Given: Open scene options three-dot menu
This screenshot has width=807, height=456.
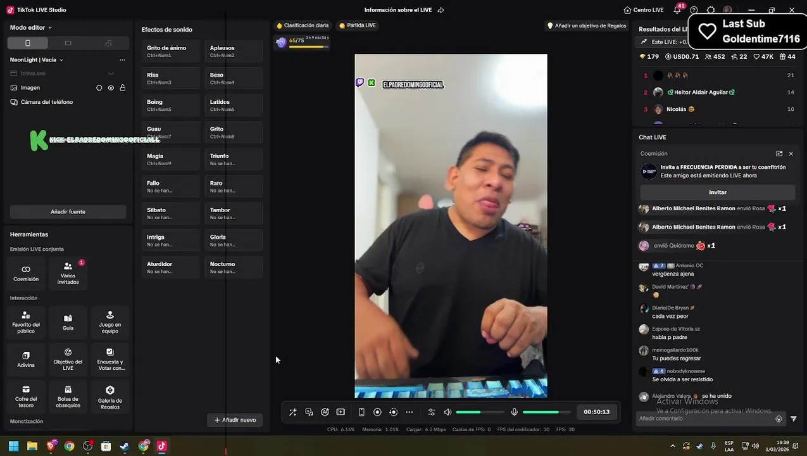Looking at the screenshot, I should click(123, 60).
